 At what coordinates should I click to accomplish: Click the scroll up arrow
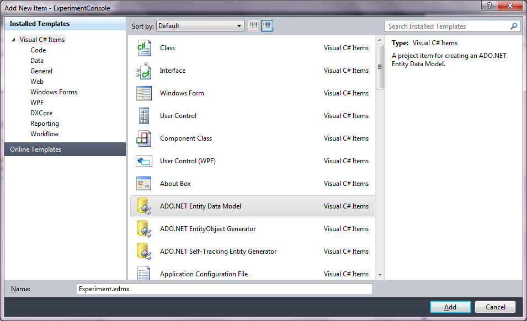click(380, 40)
